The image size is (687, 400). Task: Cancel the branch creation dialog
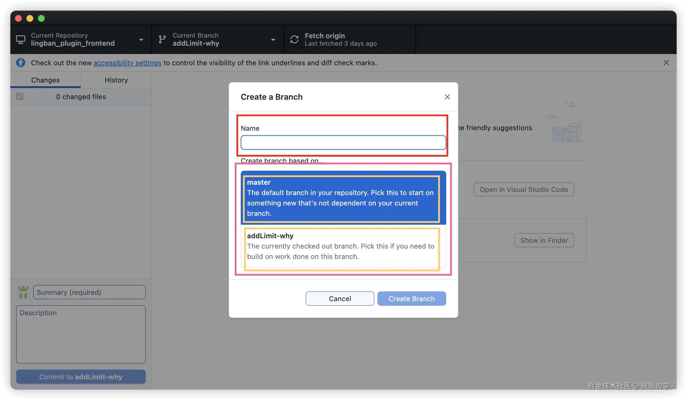[340, 299]
